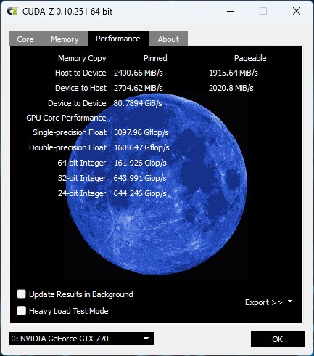Viewport: 314px width, 356px height.
Task: Click the Export >> button
Action: coord(263,302)
